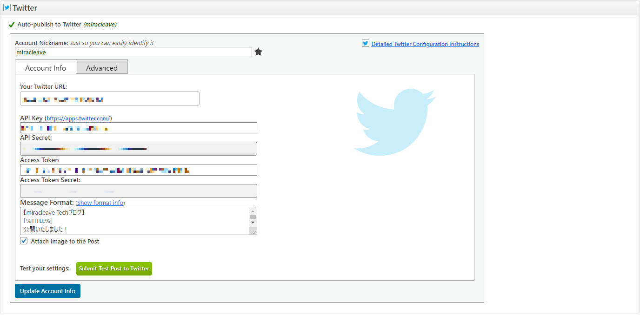This screenshot has width=640, height=315.
Task: Uncheck Attach Image to the Post
Action: tap(23, 241)
